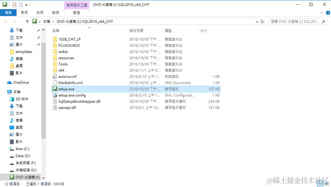Open the 1028_CHT_LP folder icon
The height and width of the screenshot is (187, 331).
pyautogui.click(x=55, y=39)
